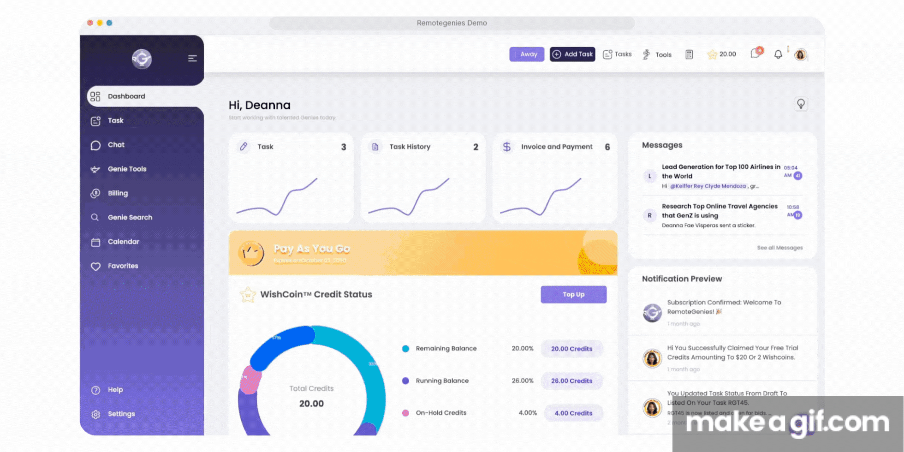Open the notification bell icon

pos(778,54)
